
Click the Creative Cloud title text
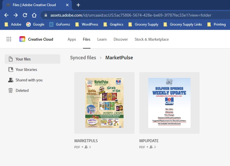tap(41, 40)
